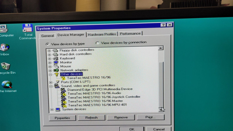Confirm with the OK button

point(132,129)
